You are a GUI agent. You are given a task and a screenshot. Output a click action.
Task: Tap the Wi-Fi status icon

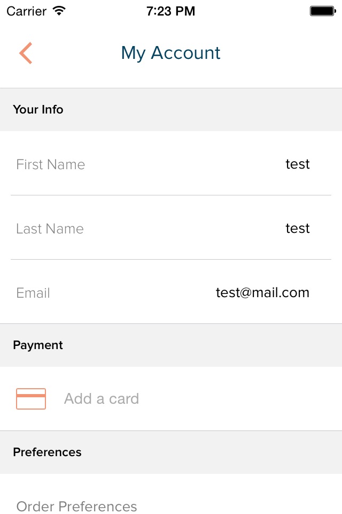pyautogui.click(x=59, y=11)
